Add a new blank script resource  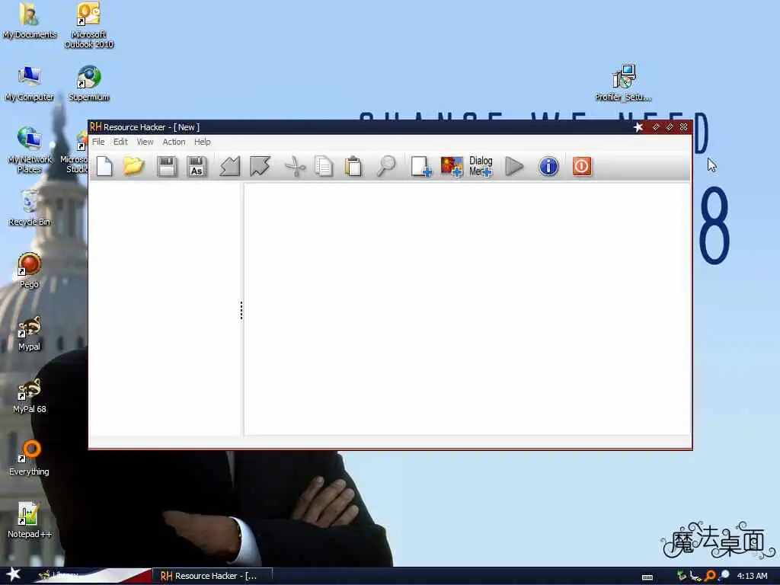tap(420, 166)
